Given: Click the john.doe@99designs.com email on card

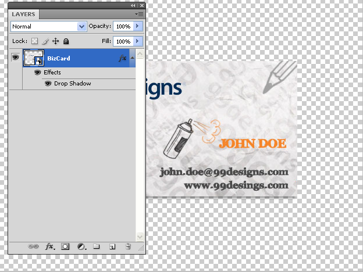Looking at the screenshot, I should tap(224, 172).
